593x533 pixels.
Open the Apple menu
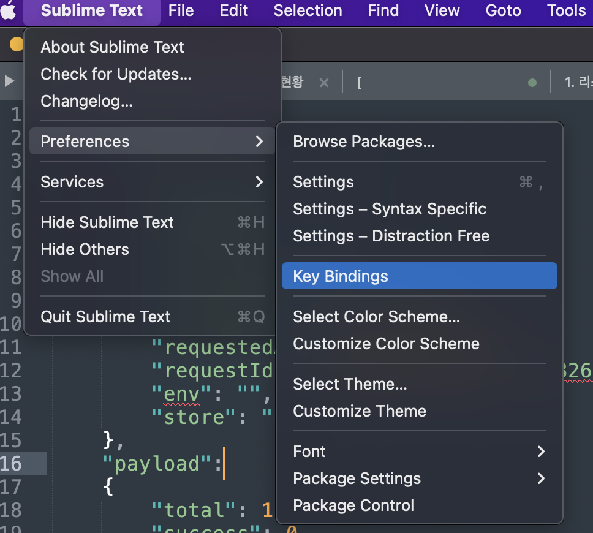tap(9, 10)
